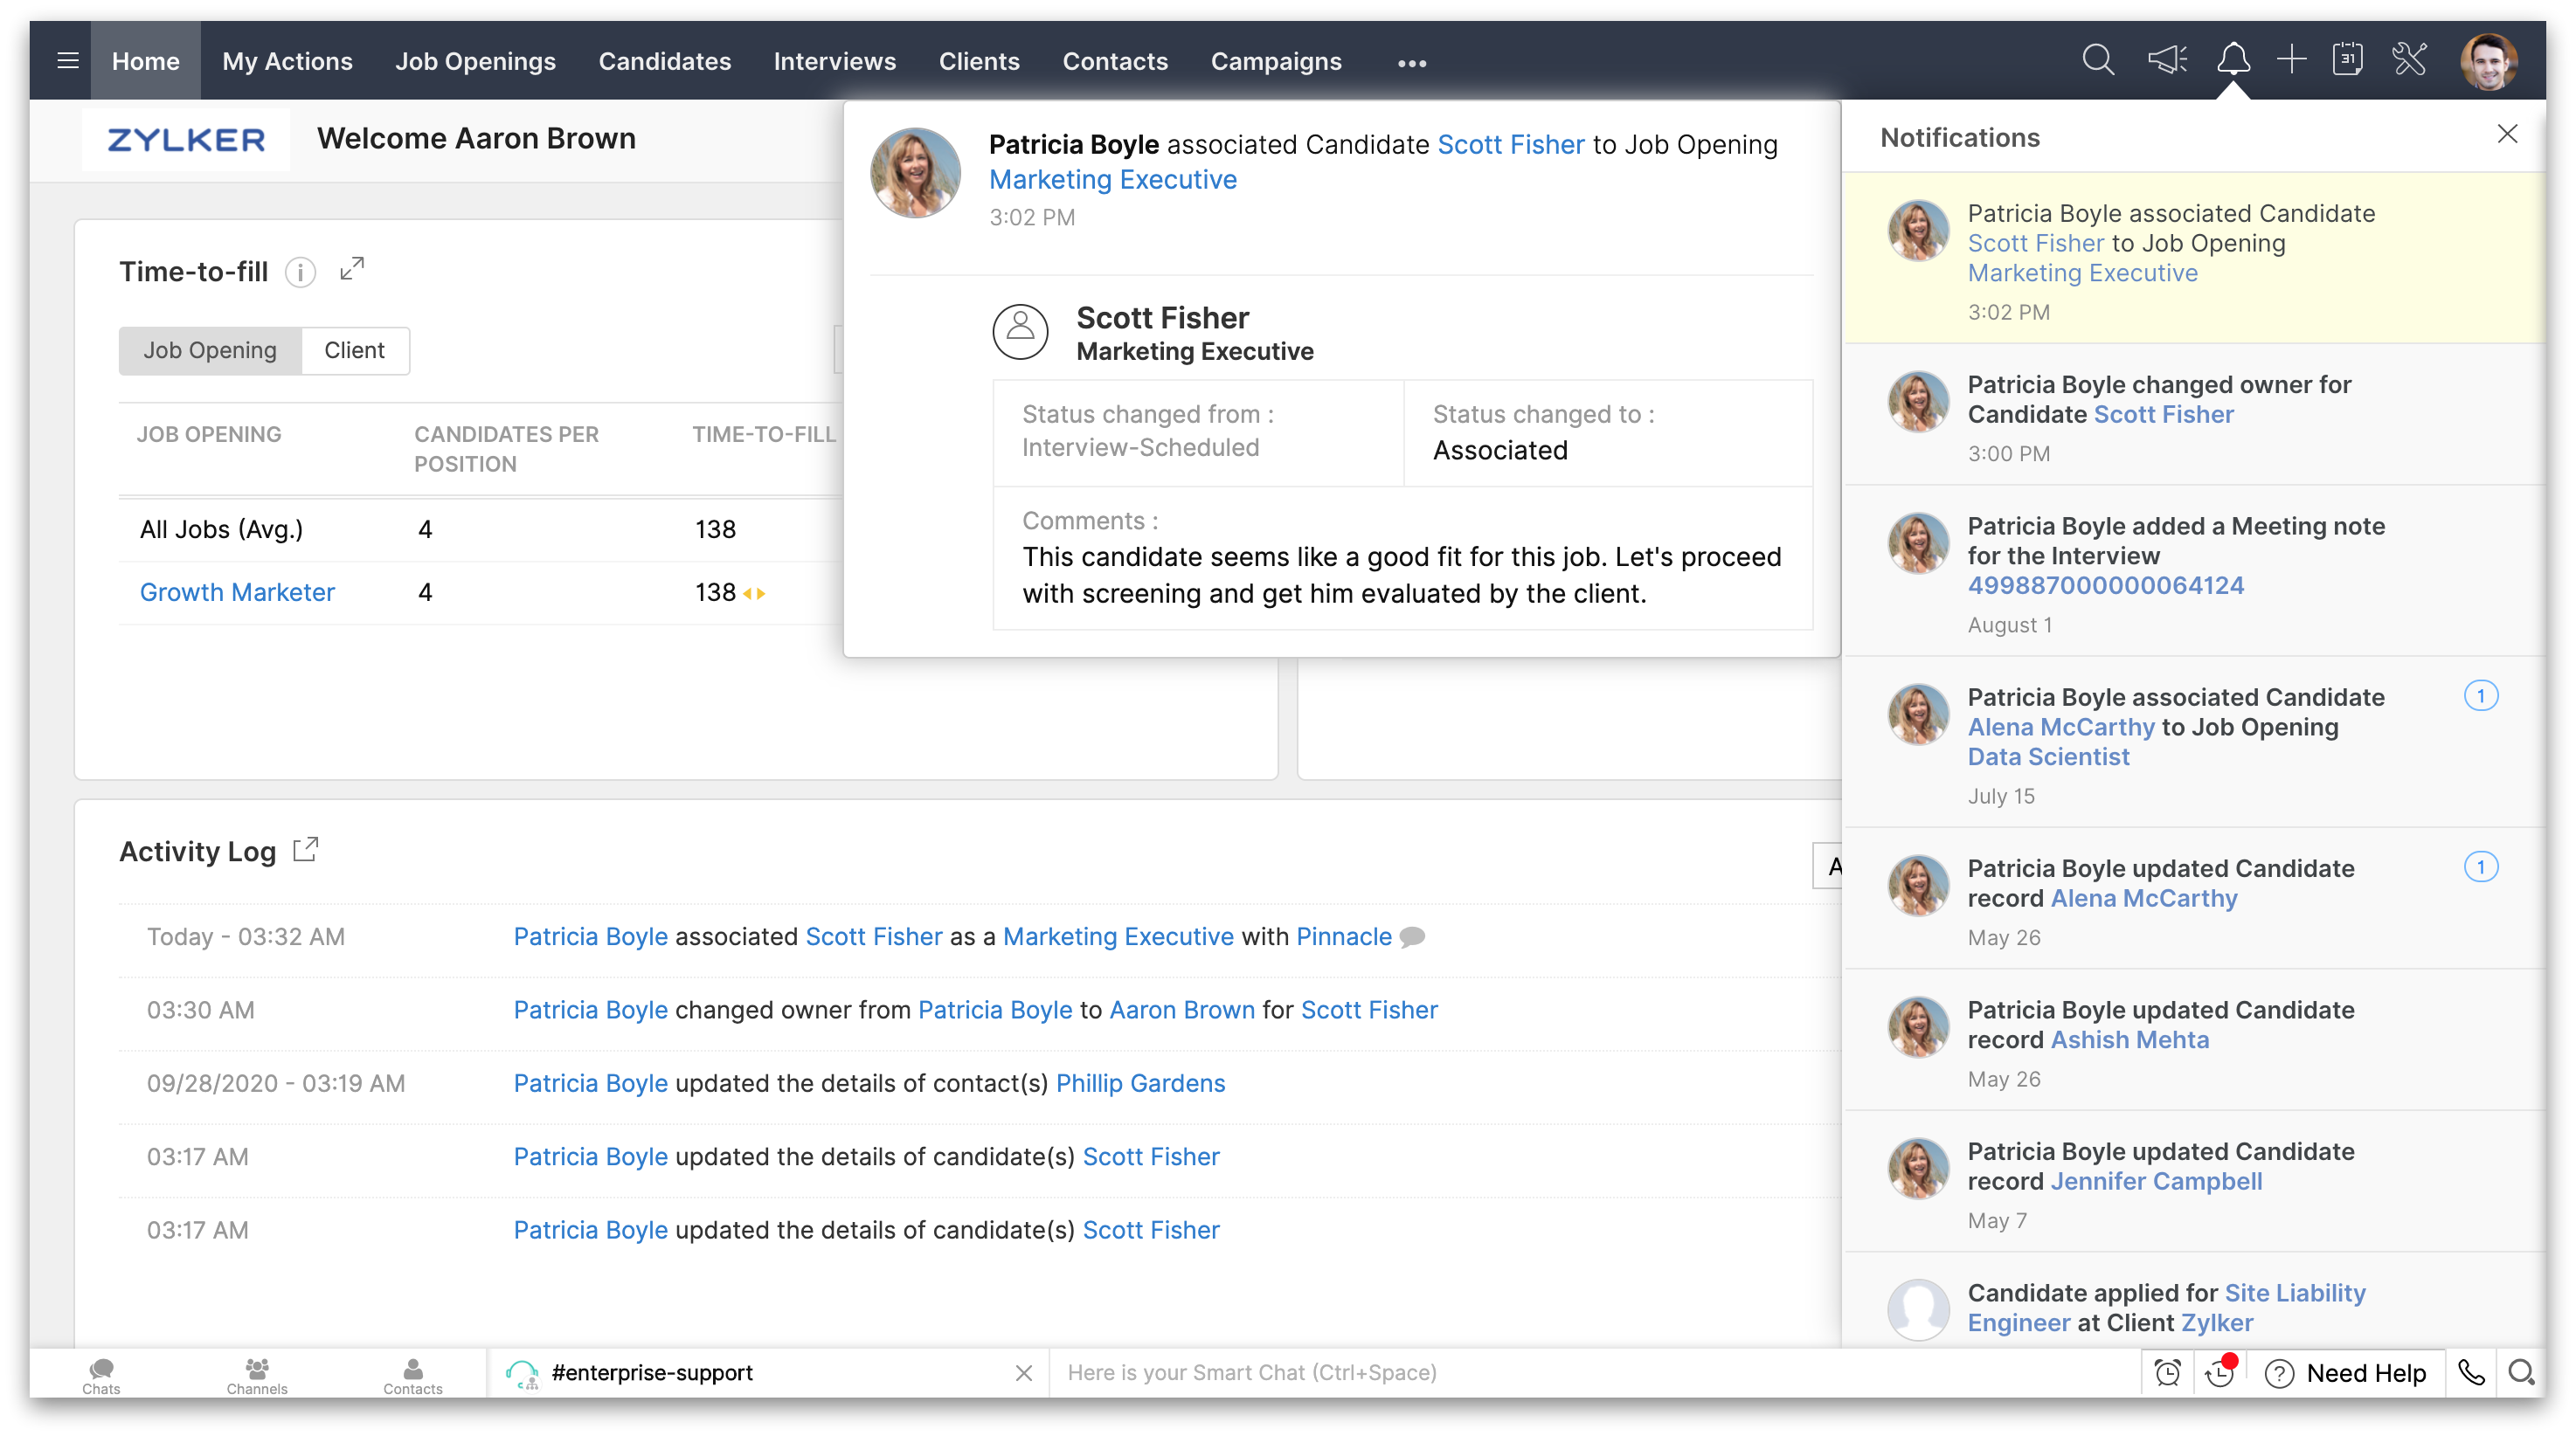Click the Time-to-fill info icon
Viewport: 2576px width, 1436px height.
tap(300, 272)
